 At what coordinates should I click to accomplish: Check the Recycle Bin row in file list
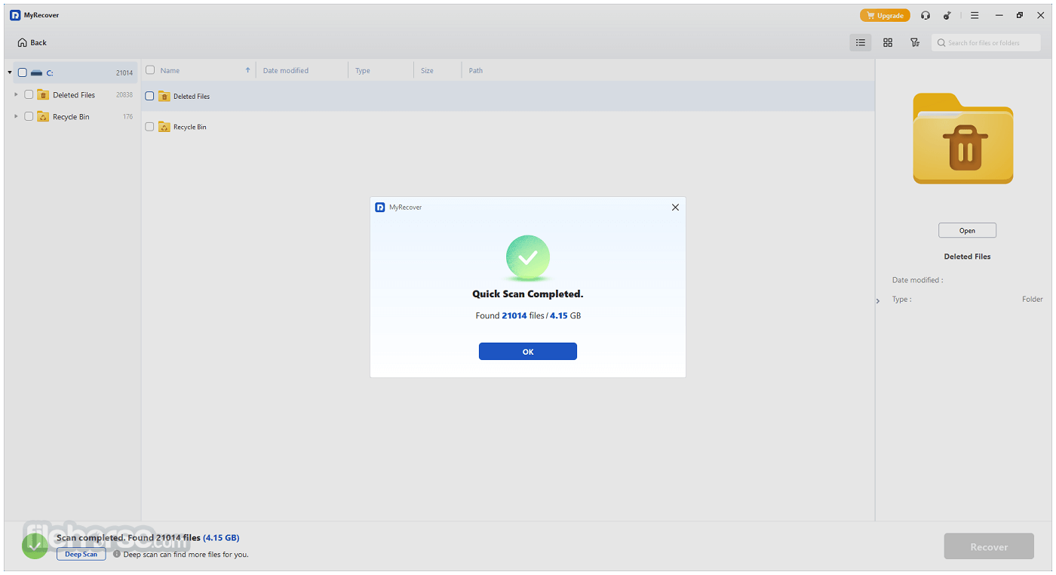click(149, 127)
